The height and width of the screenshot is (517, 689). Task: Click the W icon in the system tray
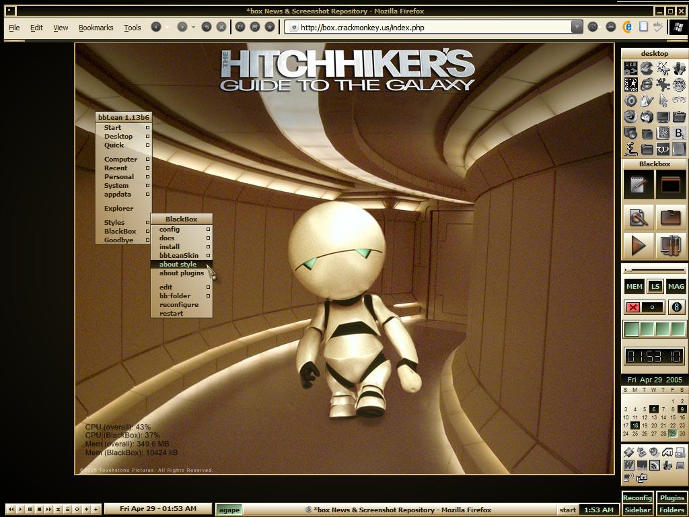click(629, 464)
